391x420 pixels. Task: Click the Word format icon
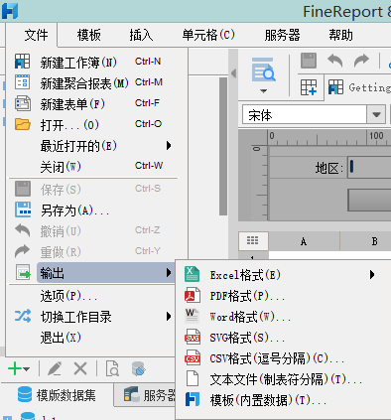coord(193,316)
